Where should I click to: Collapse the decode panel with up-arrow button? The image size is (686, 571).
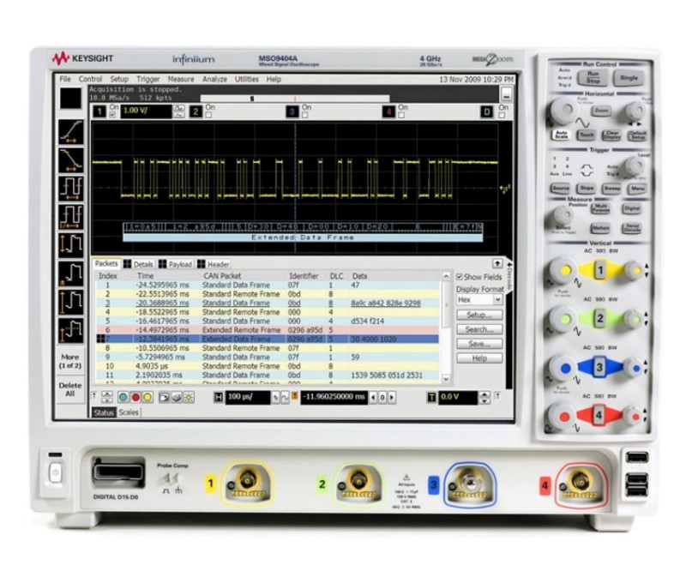click(496, 264)
